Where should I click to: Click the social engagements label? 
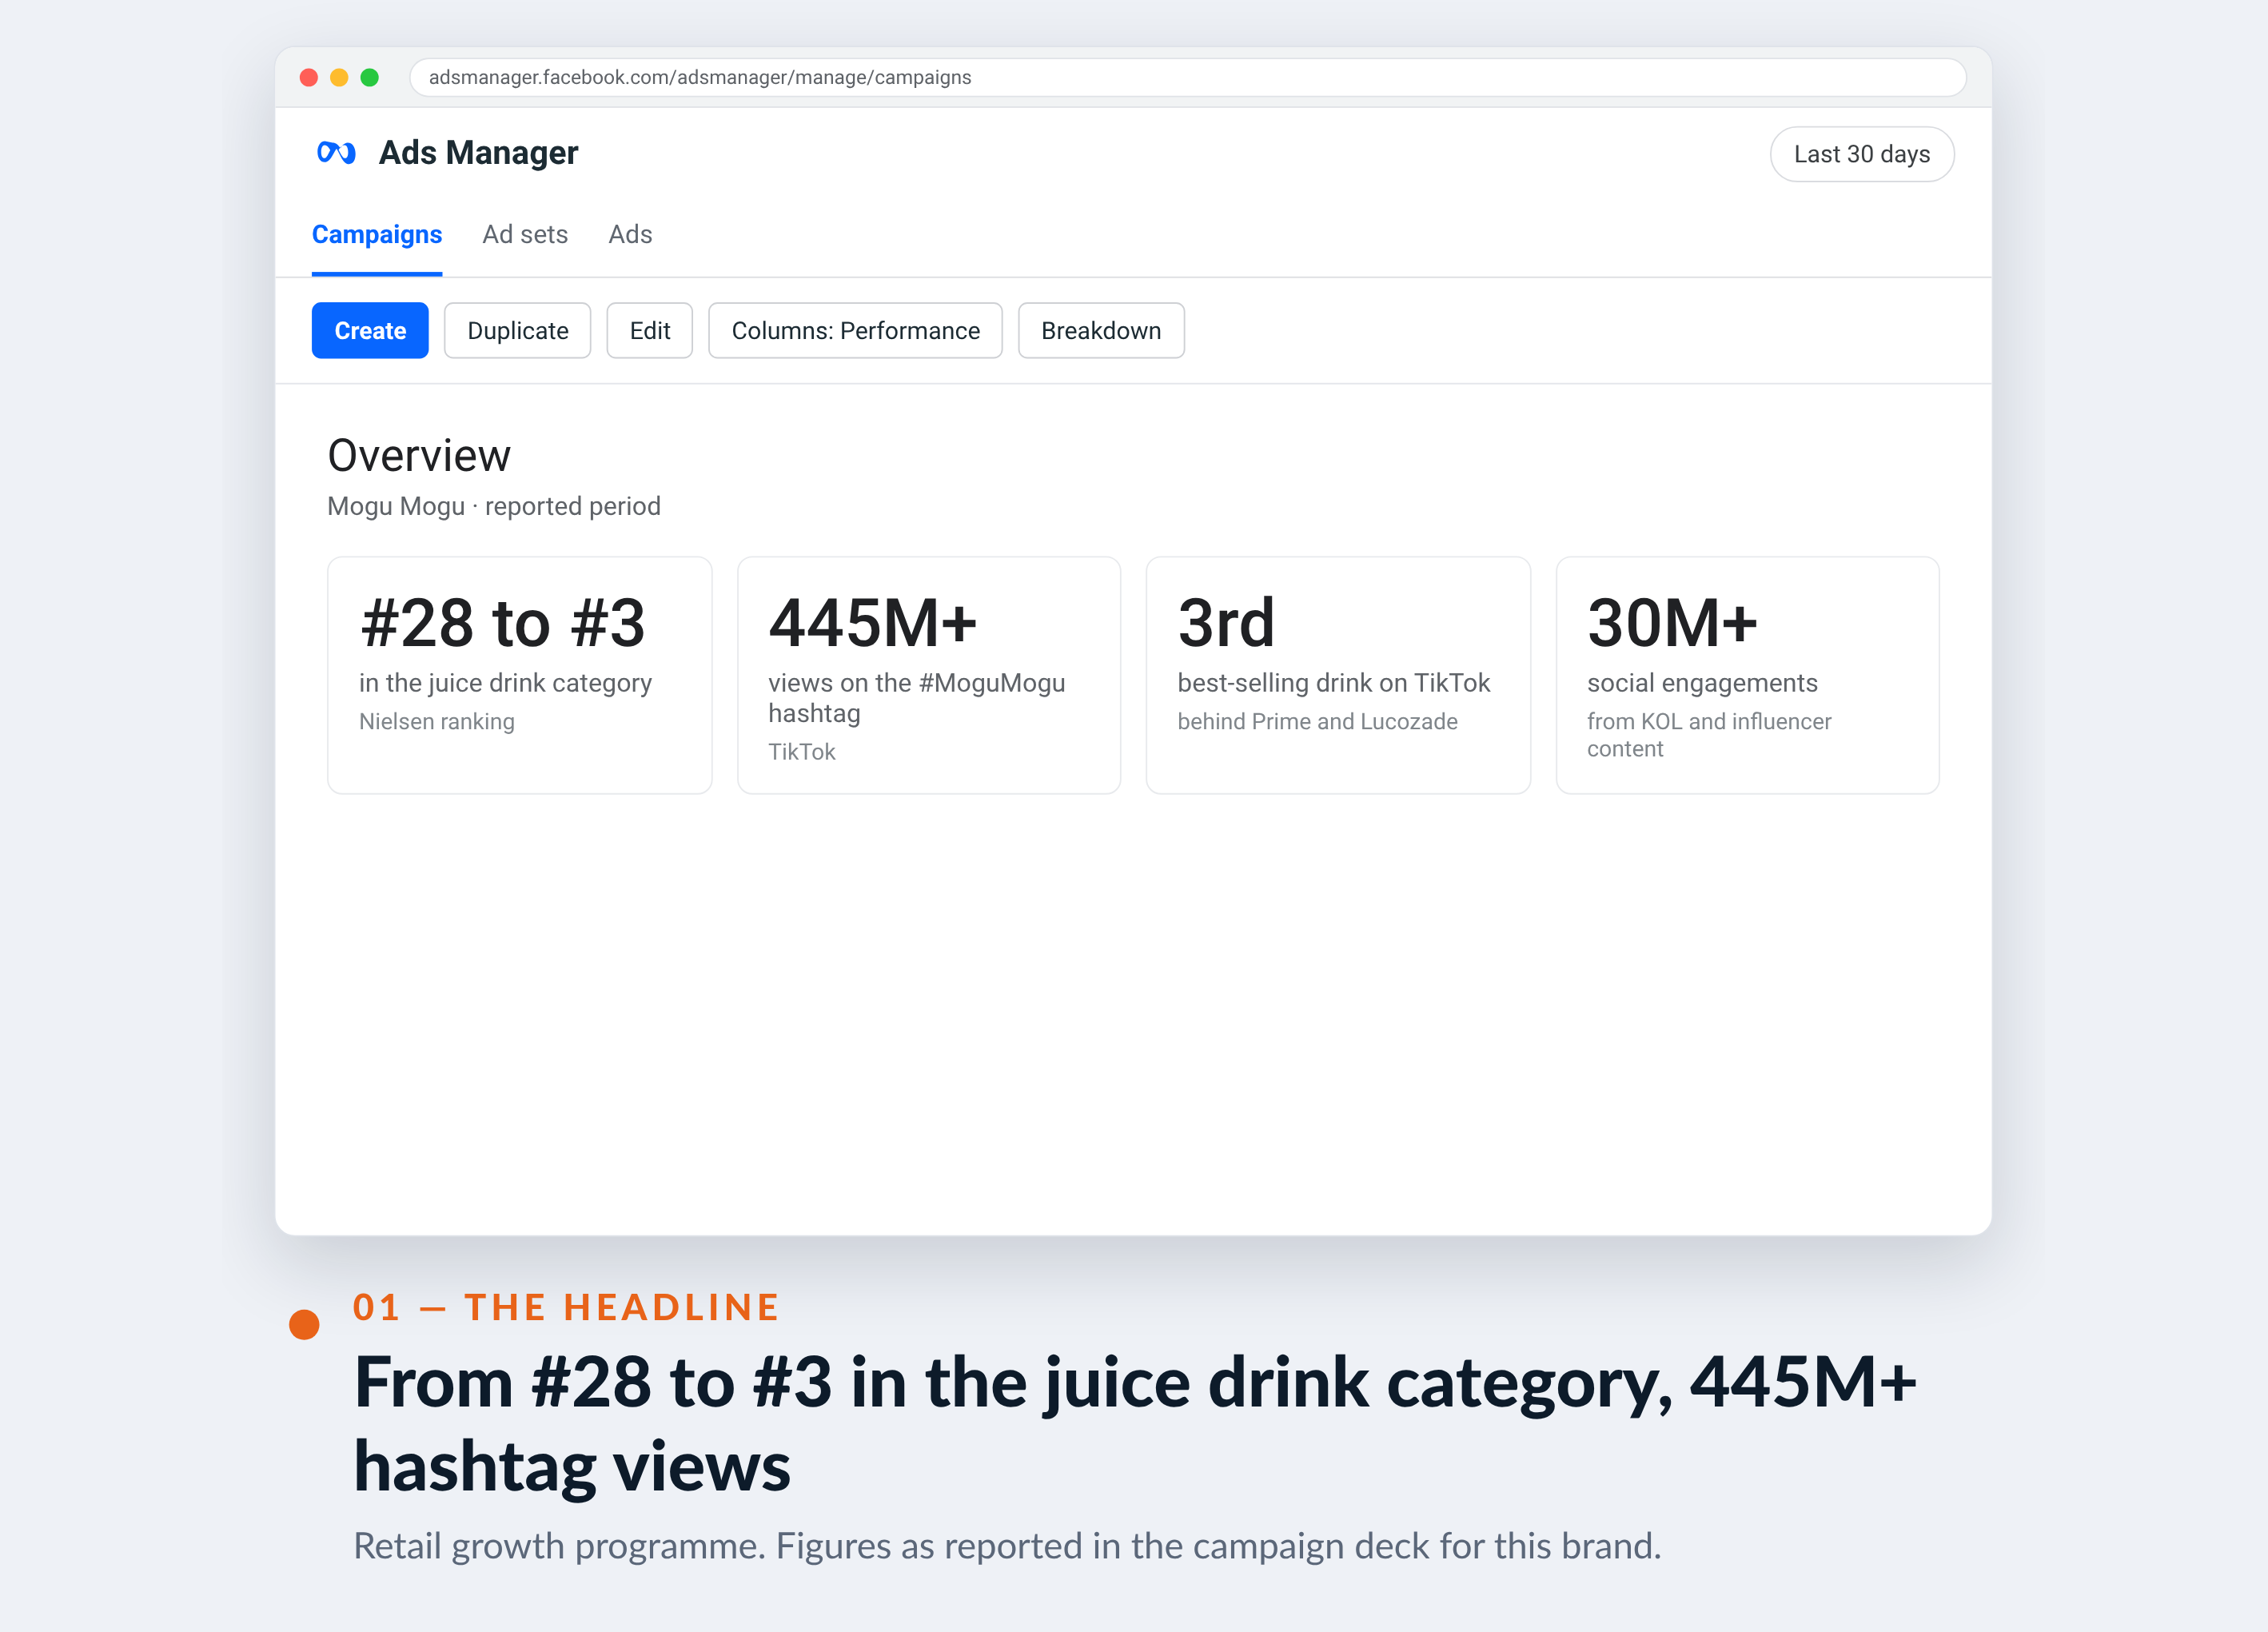(x=1702, y=683)
